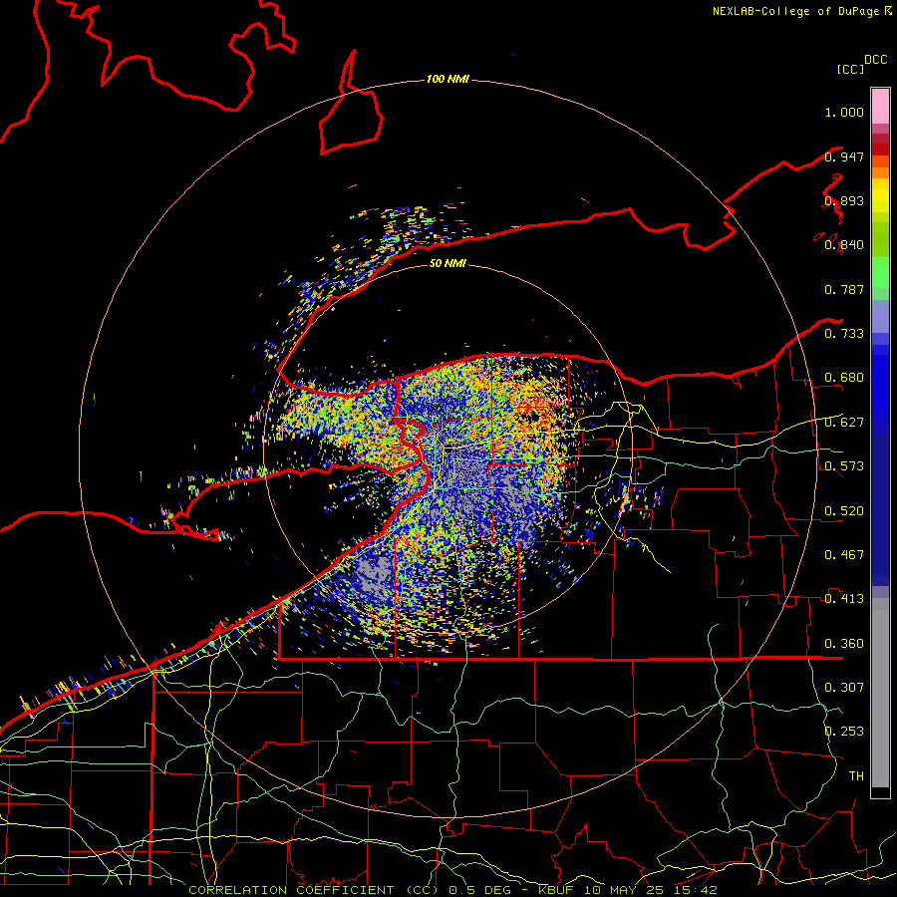897x897 pixels.
Task: Click the TH threshold label
Action: coord(856,776)
